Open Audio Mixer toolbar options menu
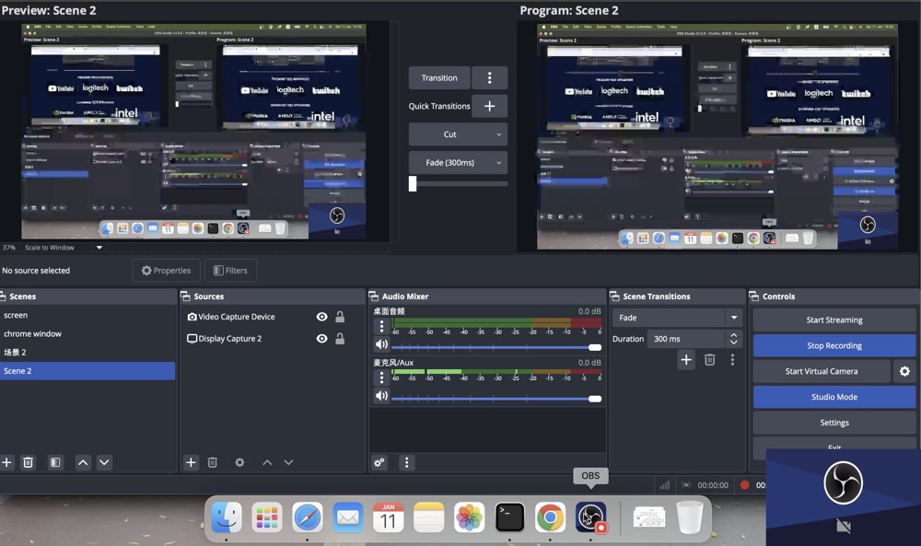The width and height of the screenshot is (921, 546). tap(406, 462)
